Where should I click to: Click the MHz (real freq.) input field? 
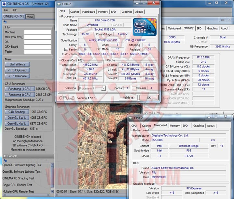tap(38, 37)
